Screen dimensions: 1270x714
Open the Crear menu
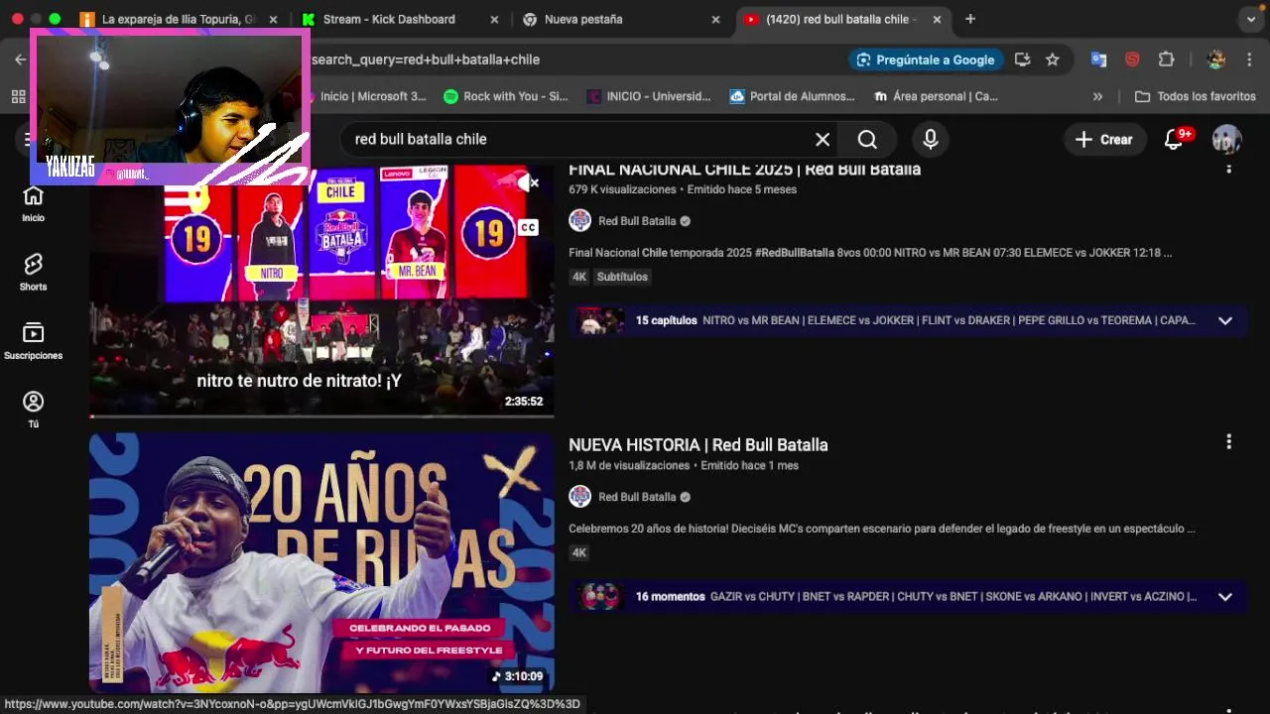coord(1103,140)
